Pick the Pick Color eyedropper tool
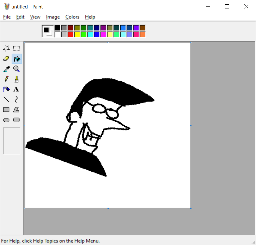This screenshot has width=256, height=245. (6, 69)
